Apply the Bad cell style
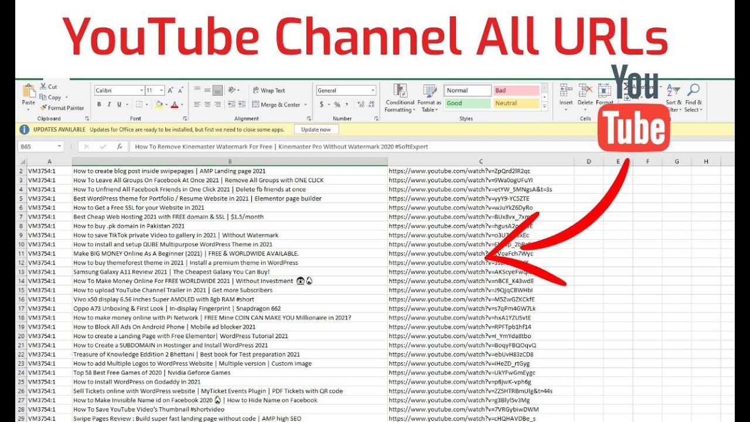 click(x=516, y=90)
